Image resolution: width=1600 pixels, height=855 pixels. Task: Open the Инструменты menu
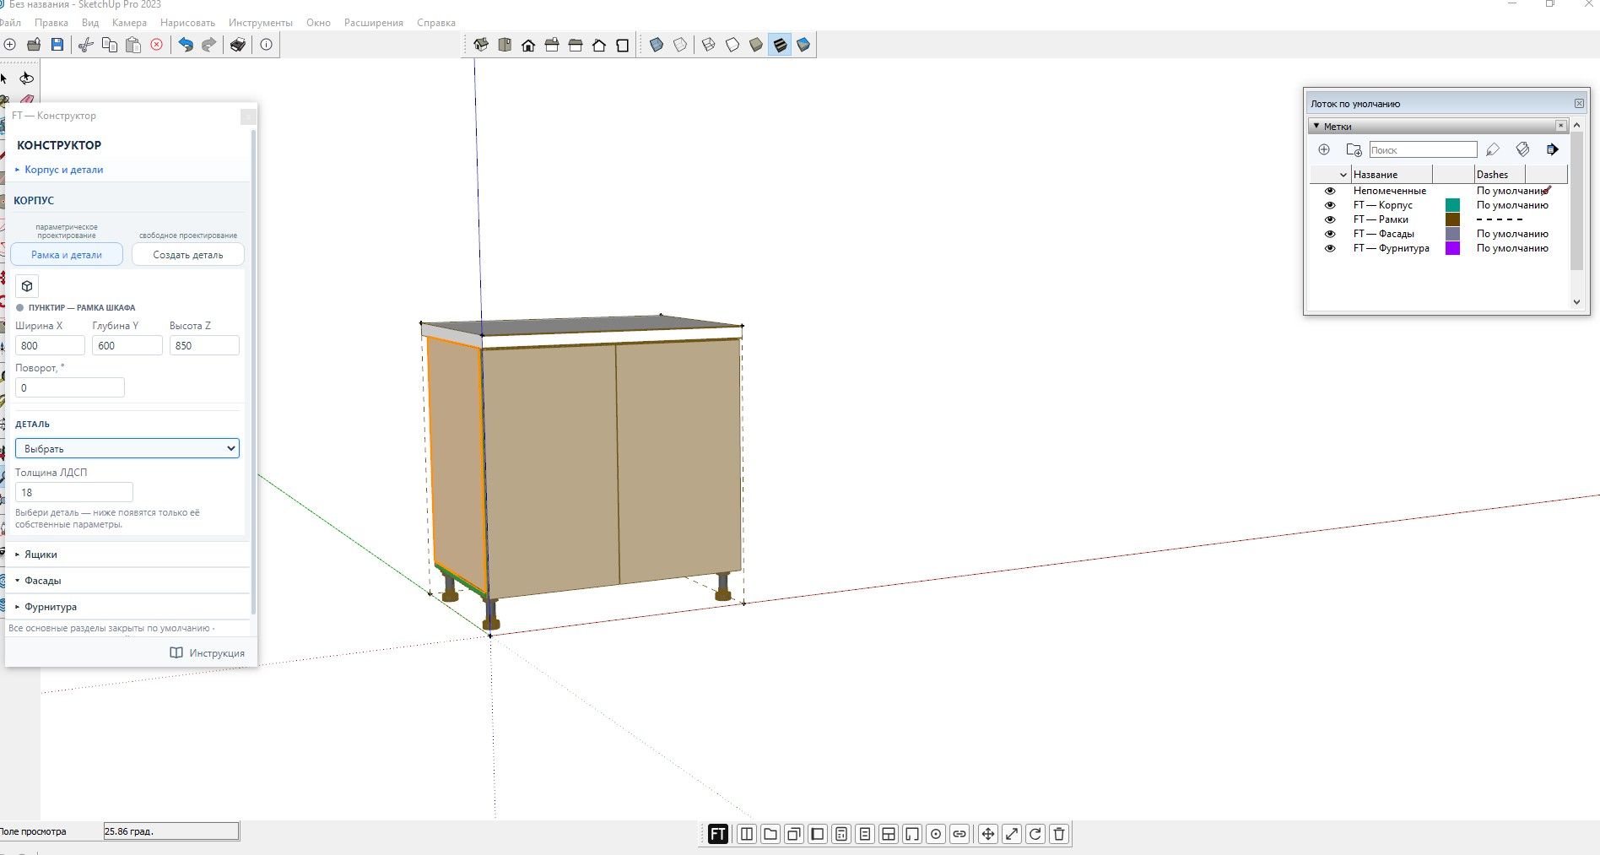(x=261, y=23)
